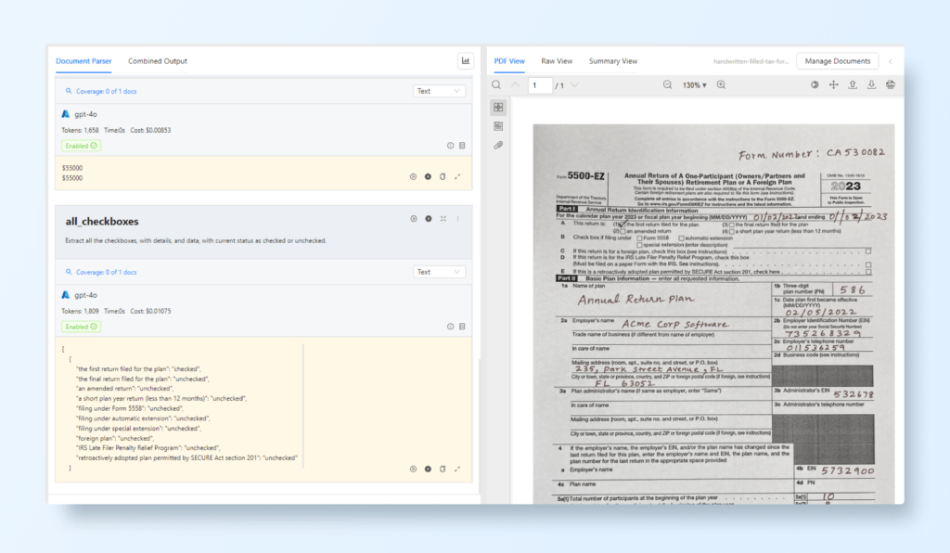The width and height of the screenshot is (950, 553).
Task: Click the Manage Documents button
Action: (837, 61)
